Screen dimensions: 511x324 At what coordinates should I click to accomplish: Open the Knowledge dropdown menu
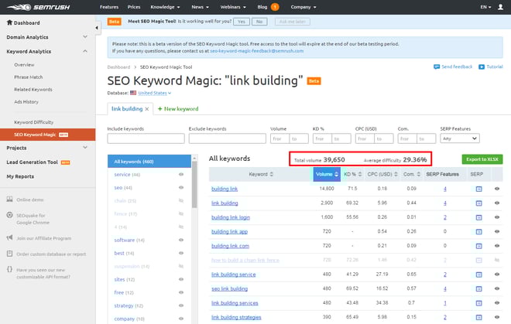tap(165, 7)
